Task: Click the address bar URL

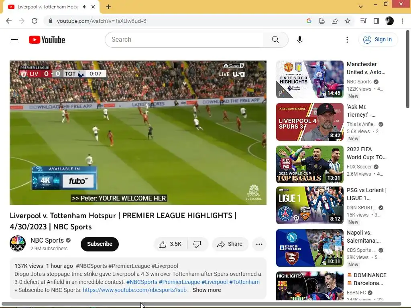Action: [102, 21]
